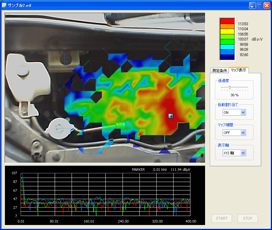This screenshot has height=230, width=272.
Task: Select the yellow legend color band
Action: [227, 31]
